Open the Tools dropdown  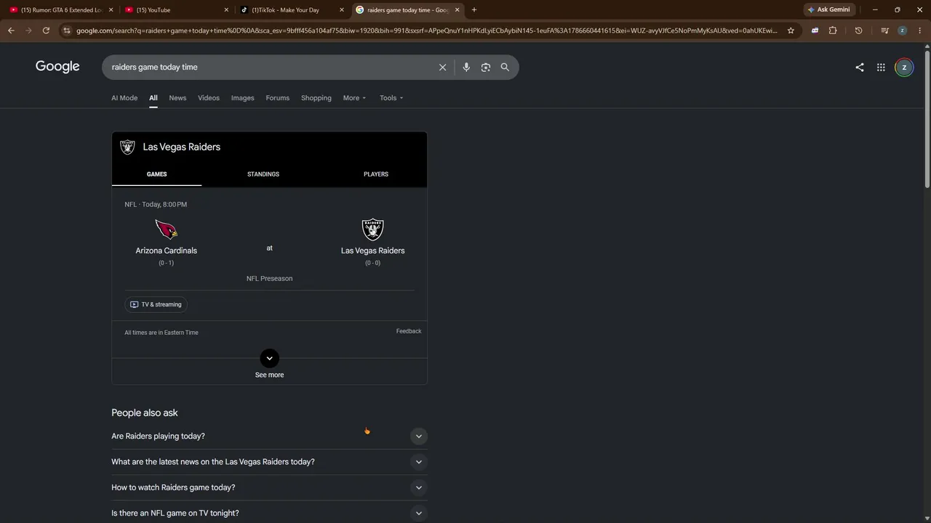coord(391,98)
